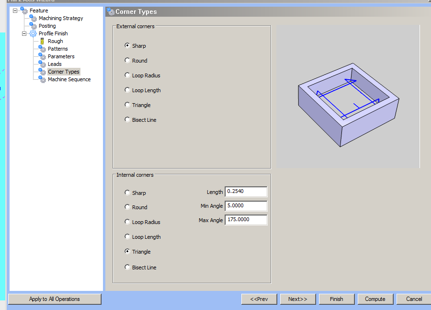Enable Bisect Line for internal corners
431x310 pixels.
126,267
